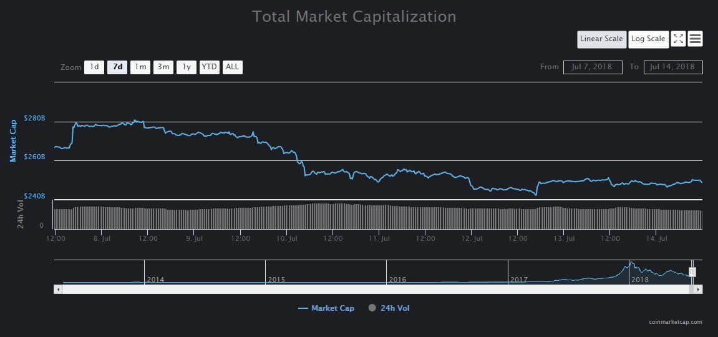Set zoom to 1d

point(94,67)
